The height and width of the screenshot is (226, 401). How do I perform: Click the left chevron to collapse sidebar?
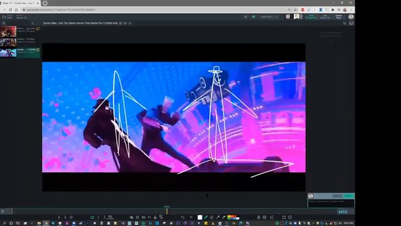(x=33, y=23)
